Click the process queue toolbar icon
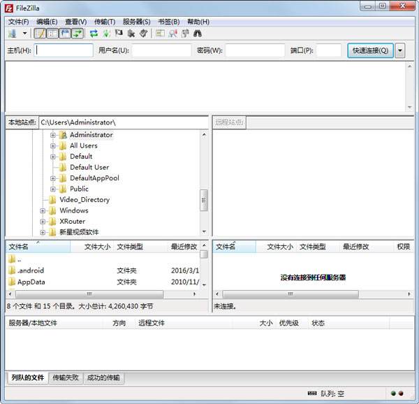 click(x=106, y=33)
